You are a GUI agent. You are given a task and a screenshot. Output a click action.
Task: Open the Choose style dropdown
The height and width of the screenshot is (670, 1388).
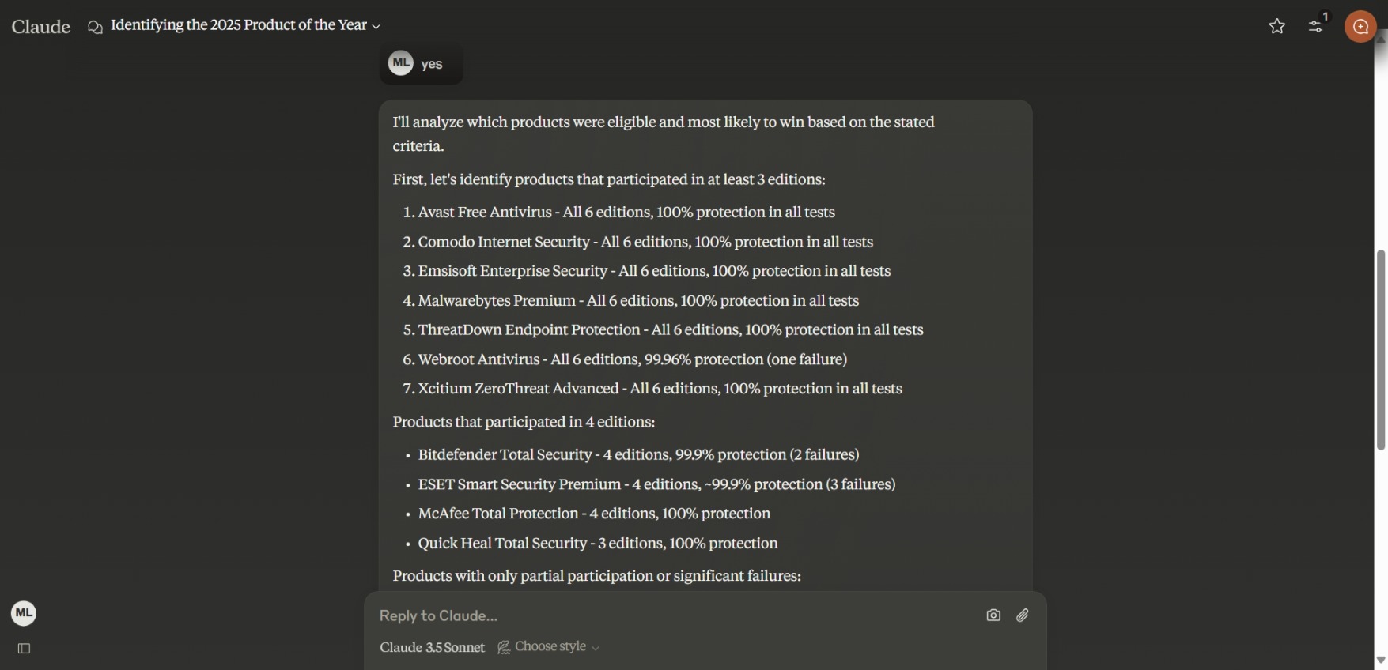coord(549,647)
